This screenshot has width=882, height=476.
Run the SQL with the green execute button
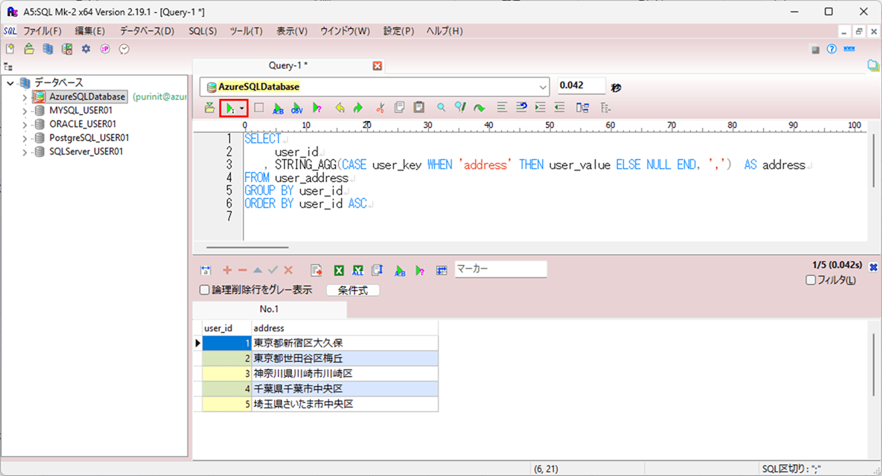coord(229,108)
